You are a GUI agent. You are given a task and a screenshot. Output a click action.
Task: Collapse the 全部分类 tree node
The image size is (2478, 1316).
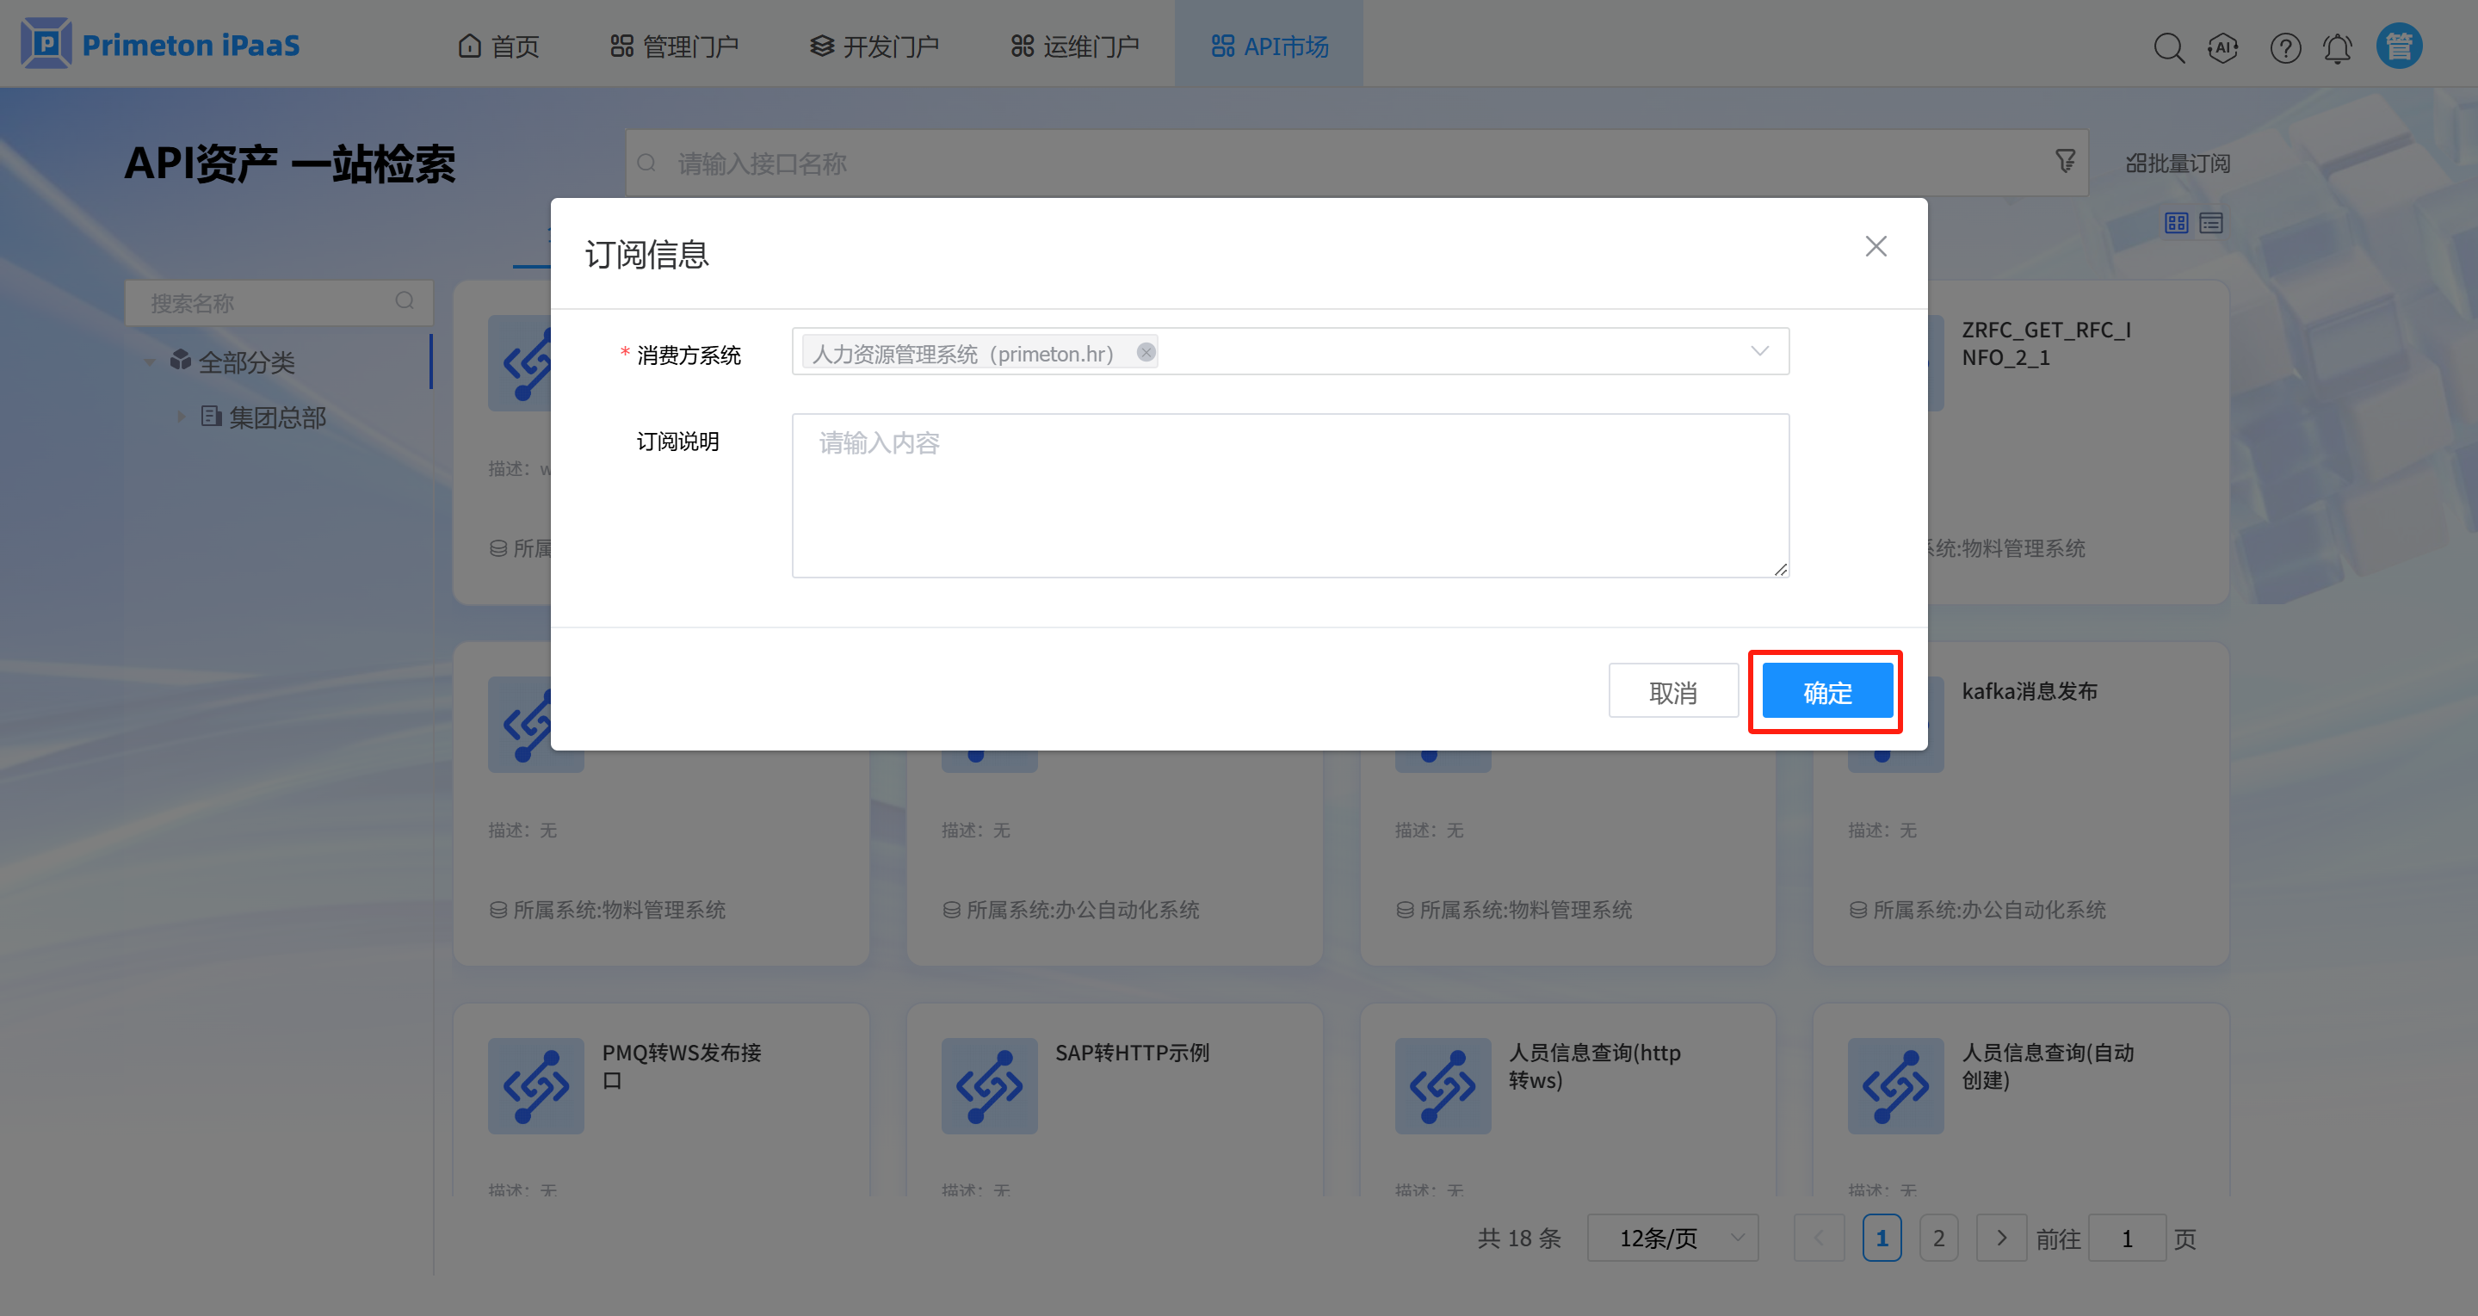pos(150,362)
